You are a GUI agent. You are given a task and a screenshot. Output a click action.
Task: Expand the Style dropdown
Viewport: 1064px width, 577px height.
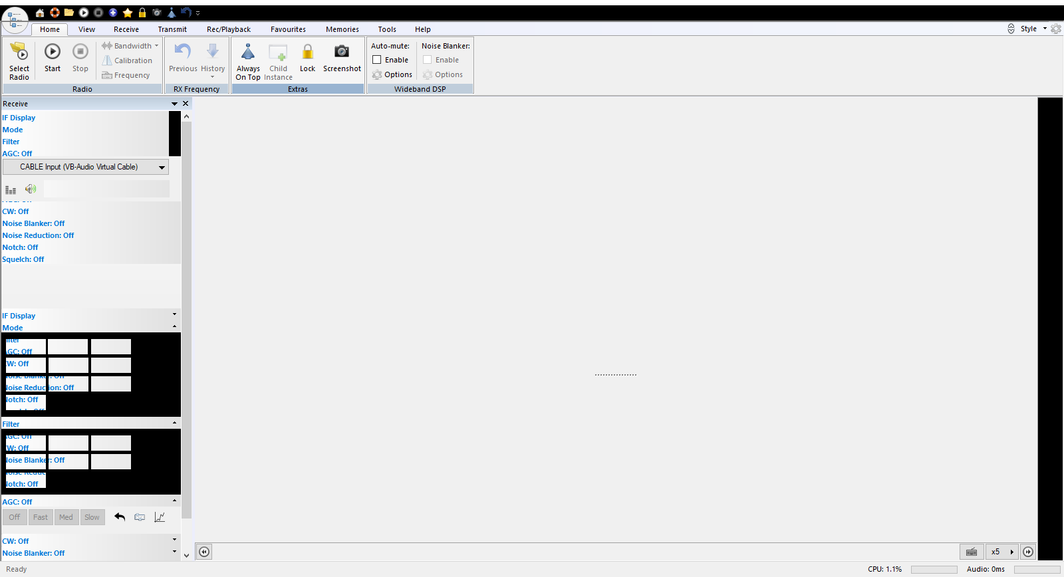(x=1044, y=29)
